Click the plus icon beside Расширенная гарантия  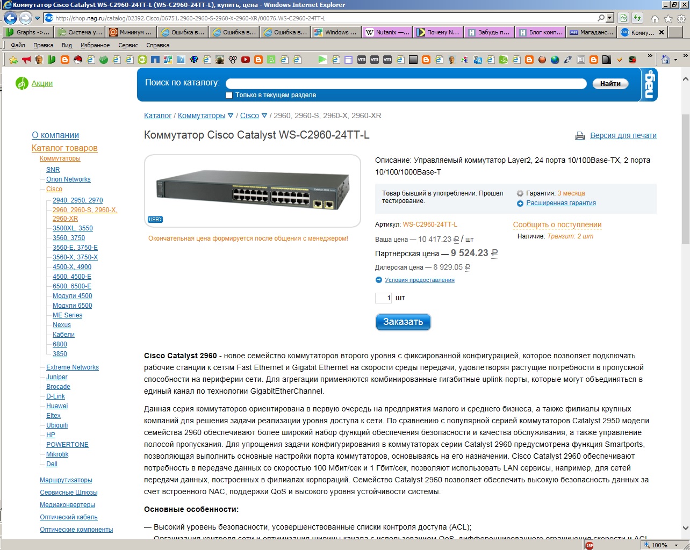pos(520,204)
